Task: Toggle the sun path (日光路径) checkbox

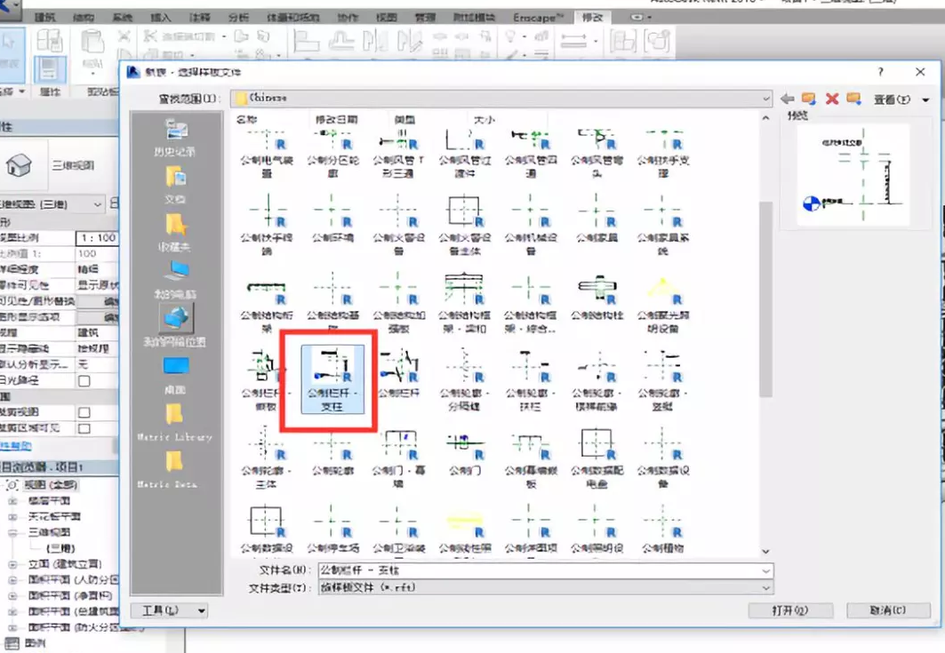Action: (x=84, y=381)
